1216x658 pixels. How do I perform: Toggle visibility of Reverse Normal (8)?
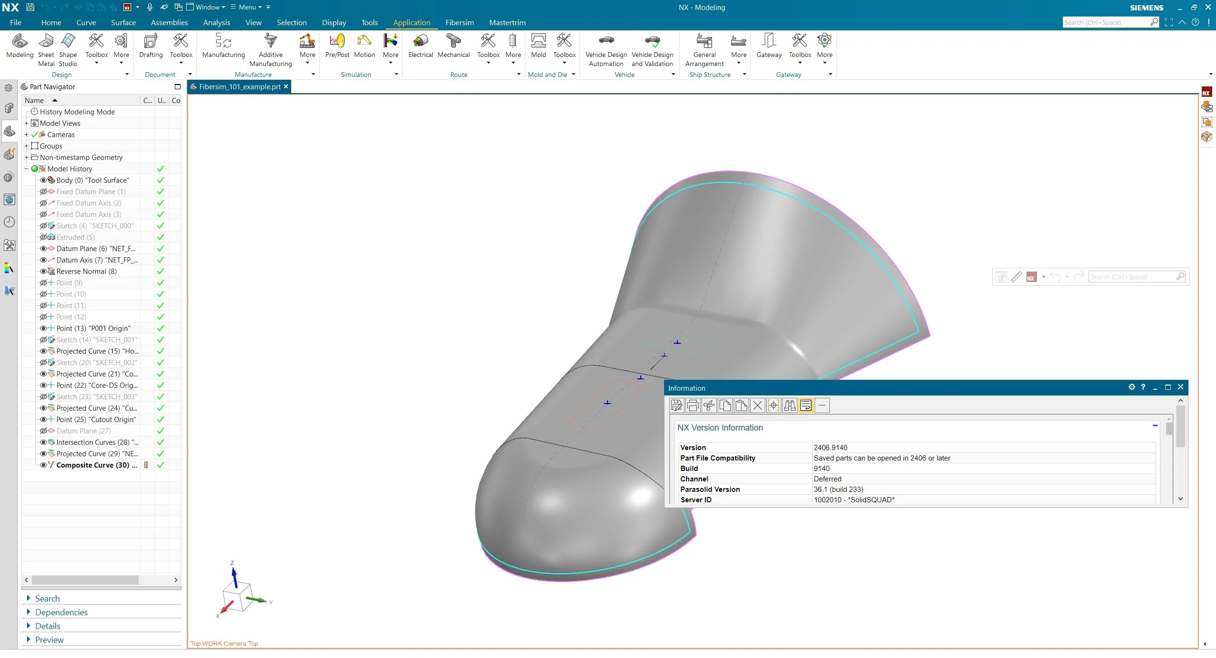coord(43,272)
